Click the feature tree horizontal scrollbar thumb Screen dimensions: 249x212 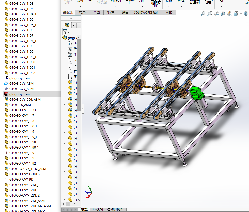coord(68,204)
